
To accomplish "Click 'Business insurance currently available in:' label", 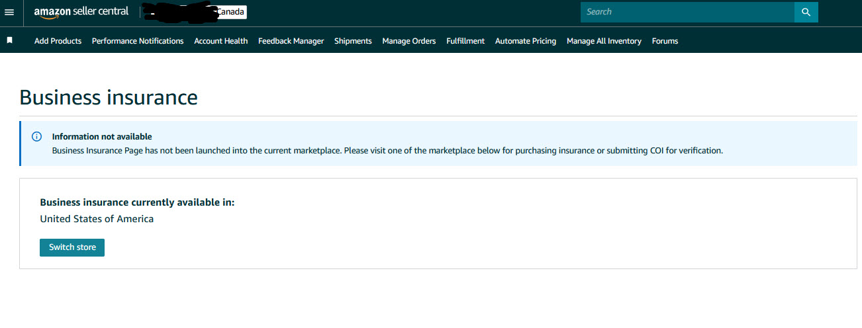I will 137,202.
